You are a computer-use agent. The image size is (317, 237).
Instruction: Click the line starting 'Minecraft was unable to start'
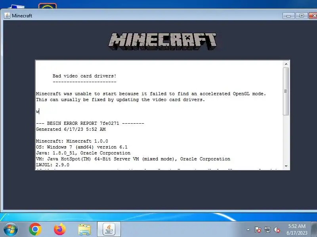tap(151, 94)
